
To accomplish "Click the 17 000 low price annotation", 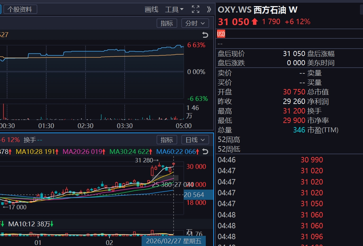I will [15, 207].
